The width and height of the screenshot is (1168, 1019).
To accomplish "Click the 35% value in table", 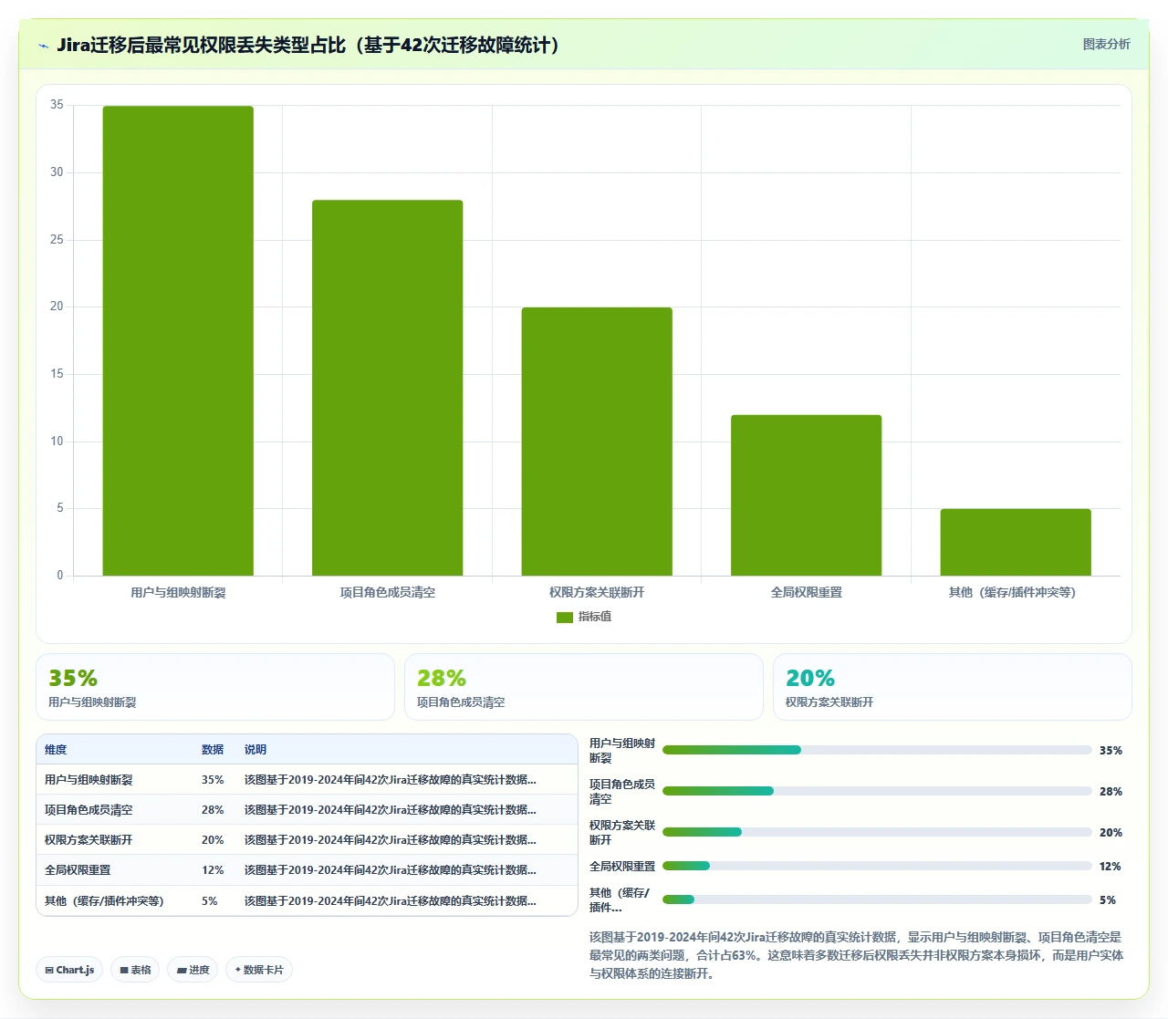I will pyautogui.click(x=213, y=780).
